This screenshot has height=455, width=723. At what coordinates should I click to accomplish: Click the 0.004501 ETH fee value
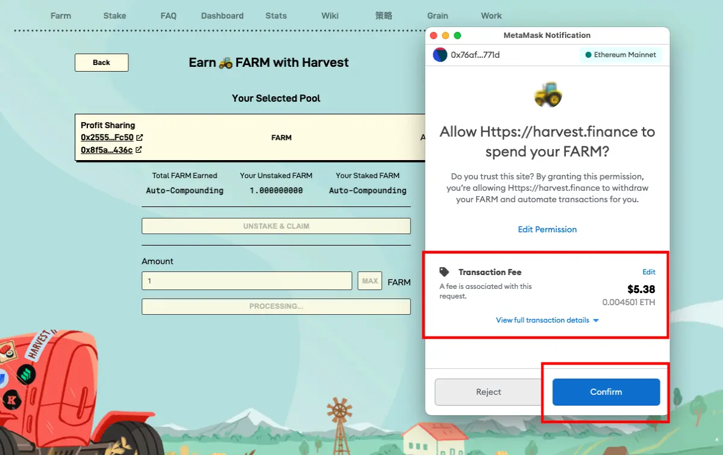[x=629, y=302]
